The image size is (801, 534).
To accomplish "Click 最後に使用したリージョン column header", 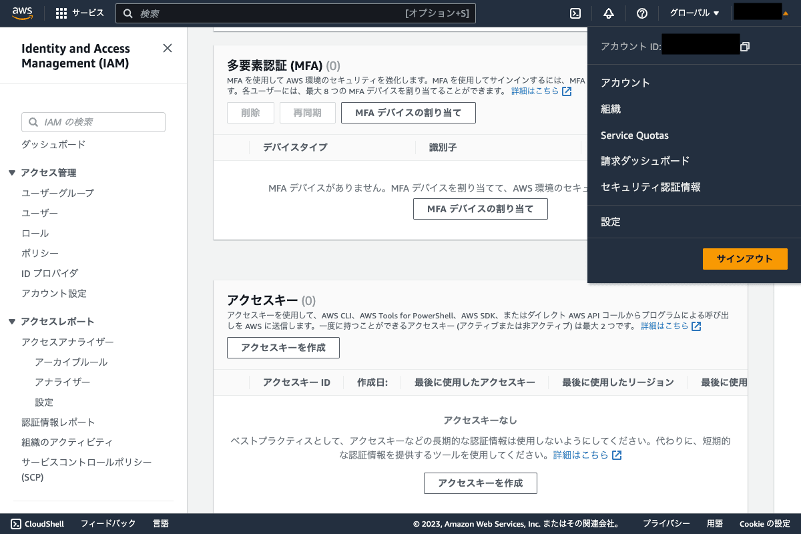I will tap(618, 382).
